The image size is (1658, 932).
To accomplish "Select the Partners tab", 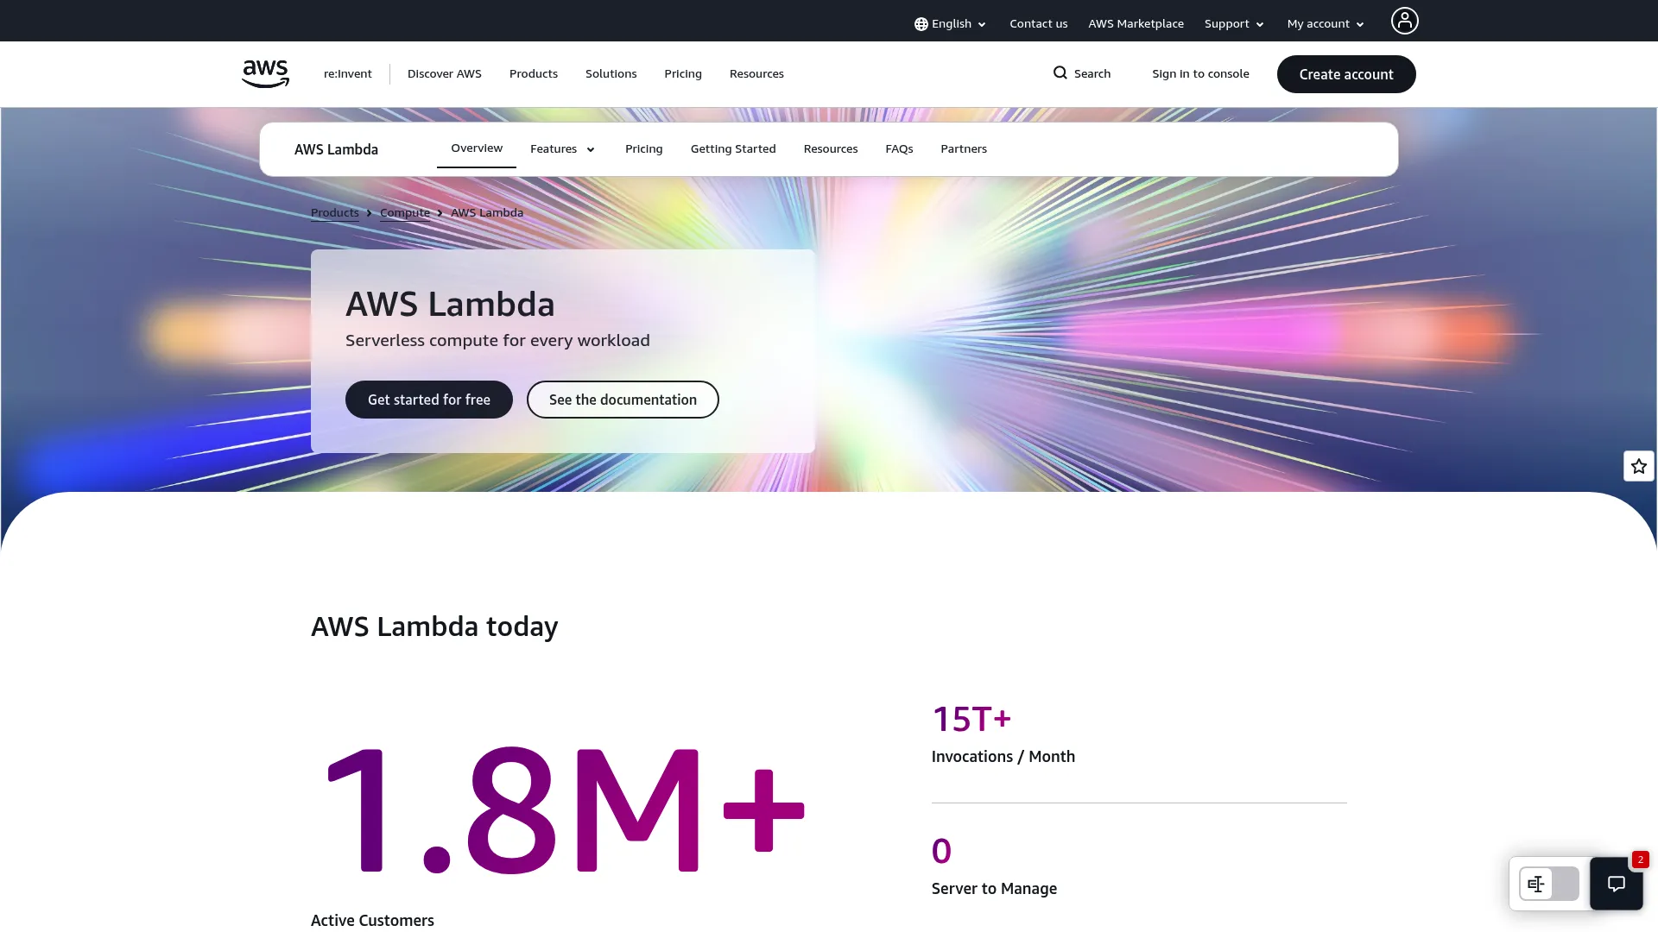I will pyautogui.click(x=964, y=149).
